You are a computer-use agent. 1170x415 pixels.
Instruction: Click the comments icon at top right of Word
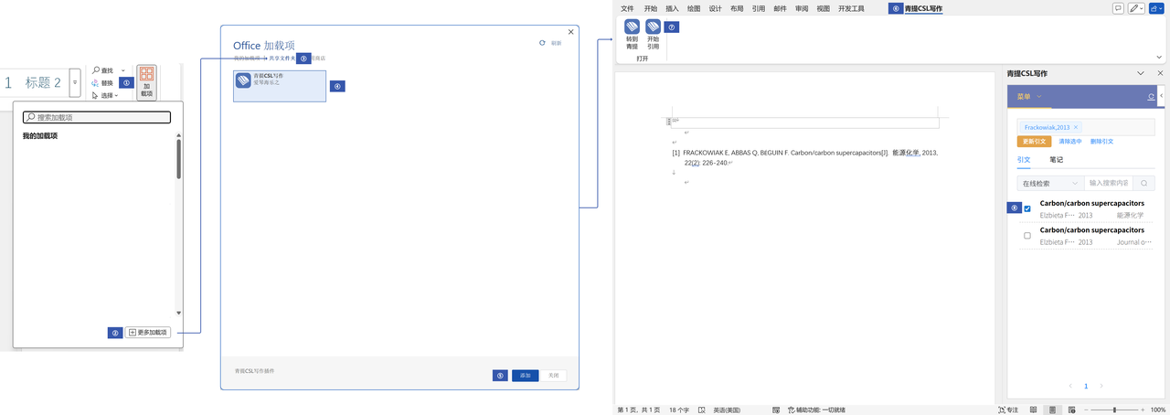coord(1118,8)
